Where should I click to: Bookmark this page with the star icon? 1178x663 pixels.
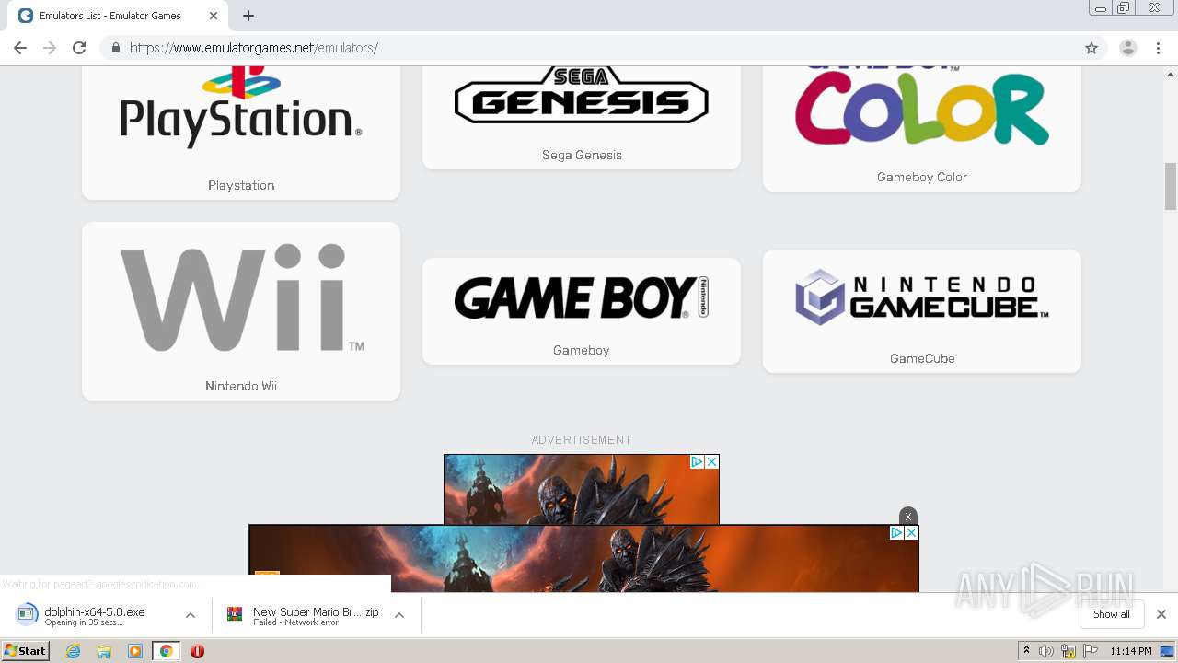pos(1091,48)
